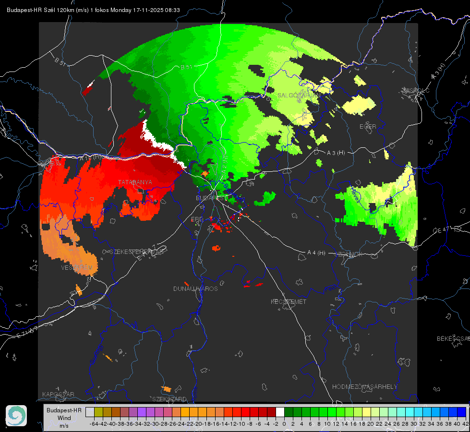Select the pale yellow swatch between 18 and 20
The image size is (470, 432).
pos(366,412)
